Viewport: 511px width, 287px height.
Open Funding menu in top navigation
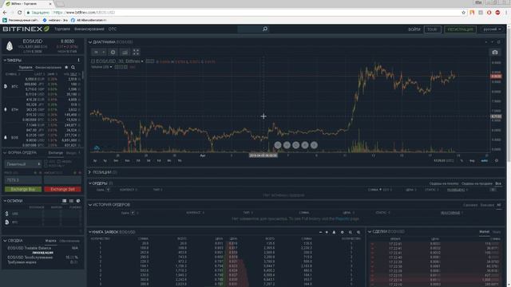89,29
